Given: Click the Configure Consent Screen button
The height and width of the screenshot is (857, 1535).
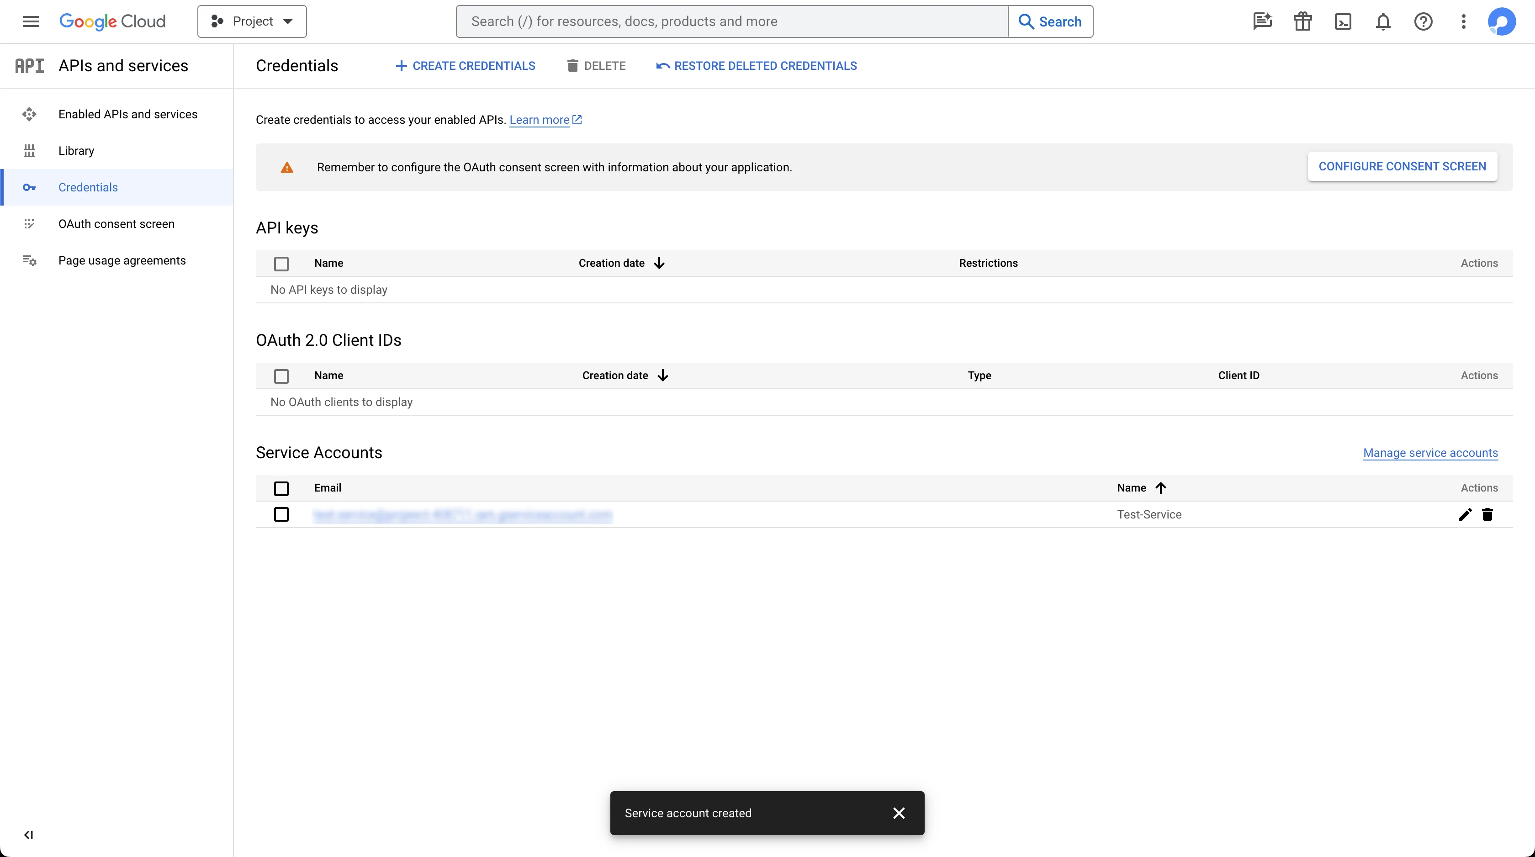Looking at the screenshot, I should tap(1402, 166).
